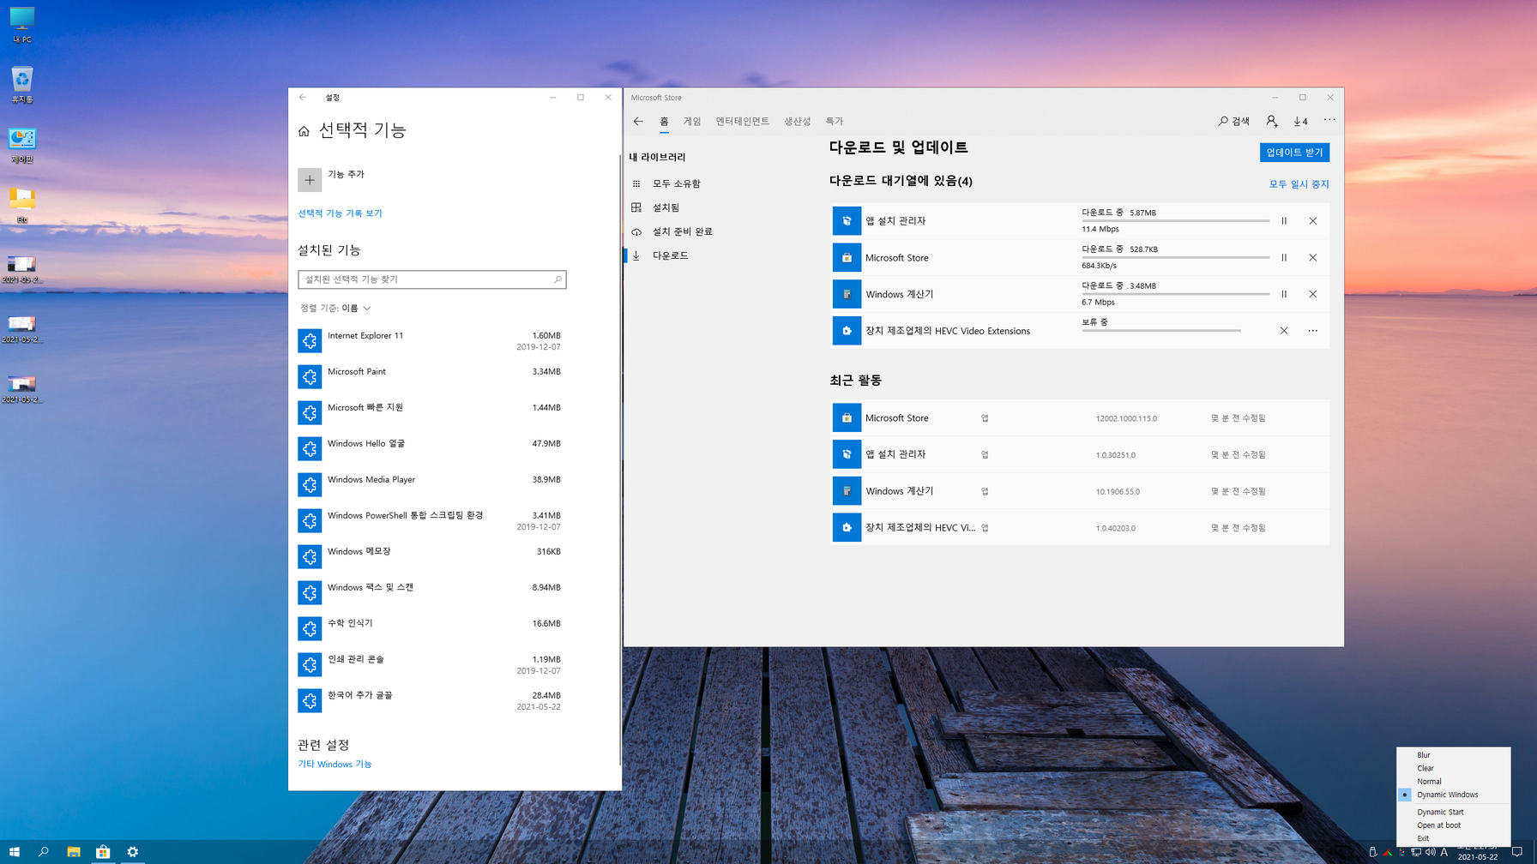The height and width of the screenshot is (864, 1537).
Task: Cancel the Microsoft Store download
Action: coord(1312,258)
